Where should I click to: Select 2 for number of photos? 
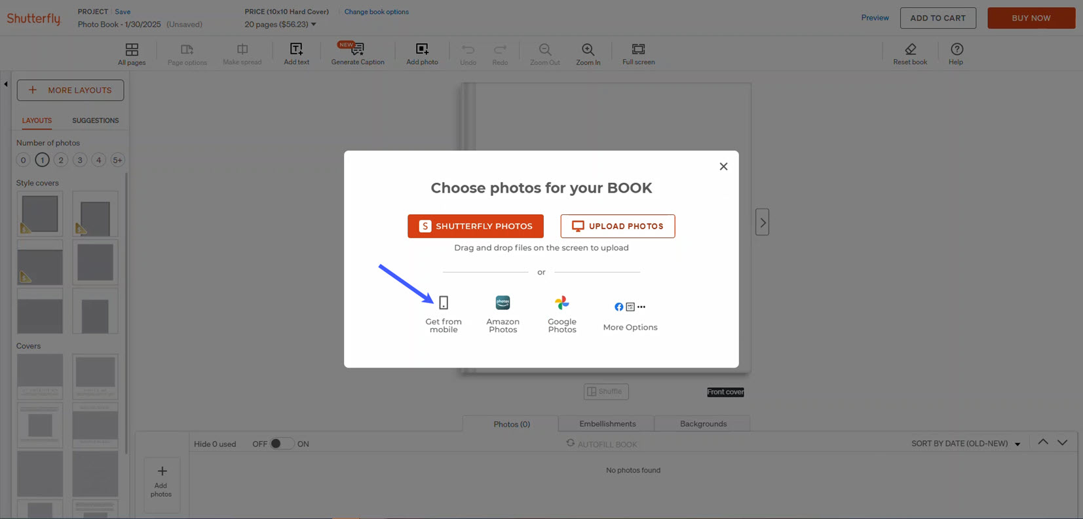pos(61,160)
